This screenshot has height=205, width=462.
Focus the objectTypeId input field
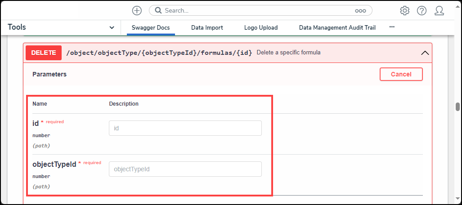click(185, 169)
